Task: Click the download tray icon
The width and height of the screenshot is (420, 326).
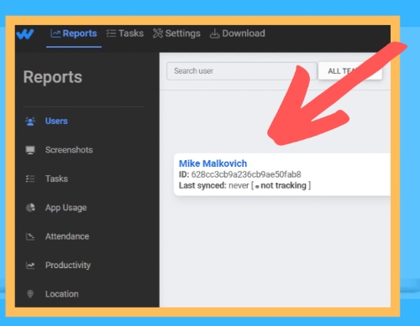Action: click(x=214, y=34)
